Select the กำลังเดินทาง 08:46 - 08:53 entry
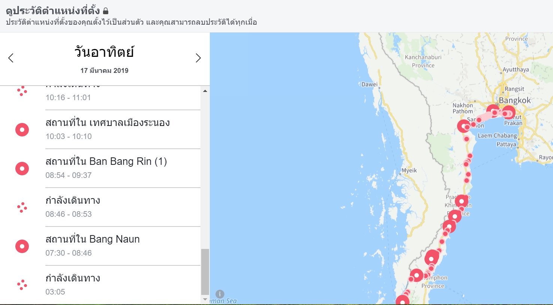 point(73,201)
